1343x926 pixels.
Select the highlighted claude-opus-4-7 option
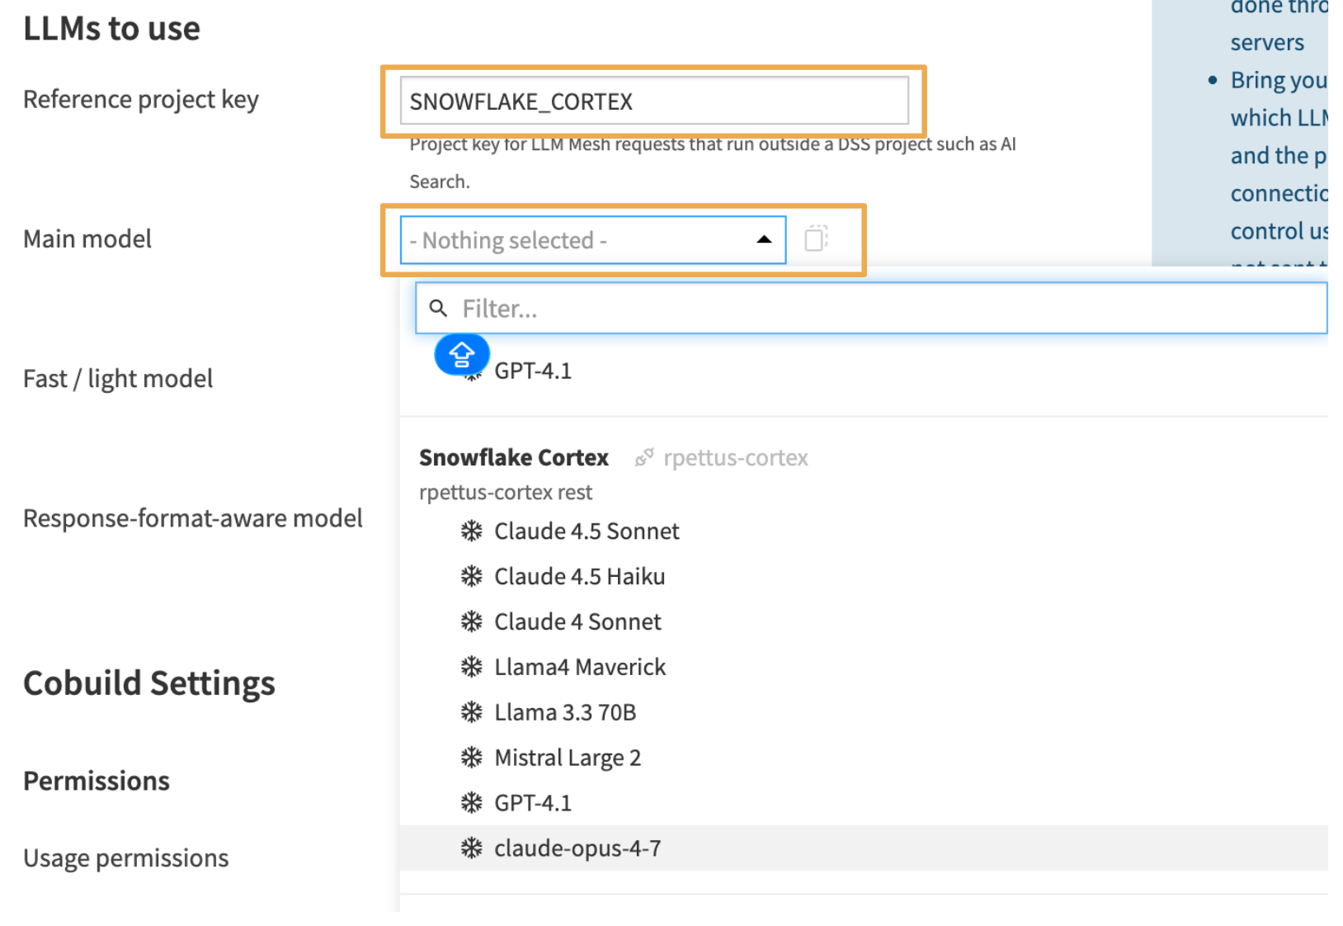[x=864, y=848]
